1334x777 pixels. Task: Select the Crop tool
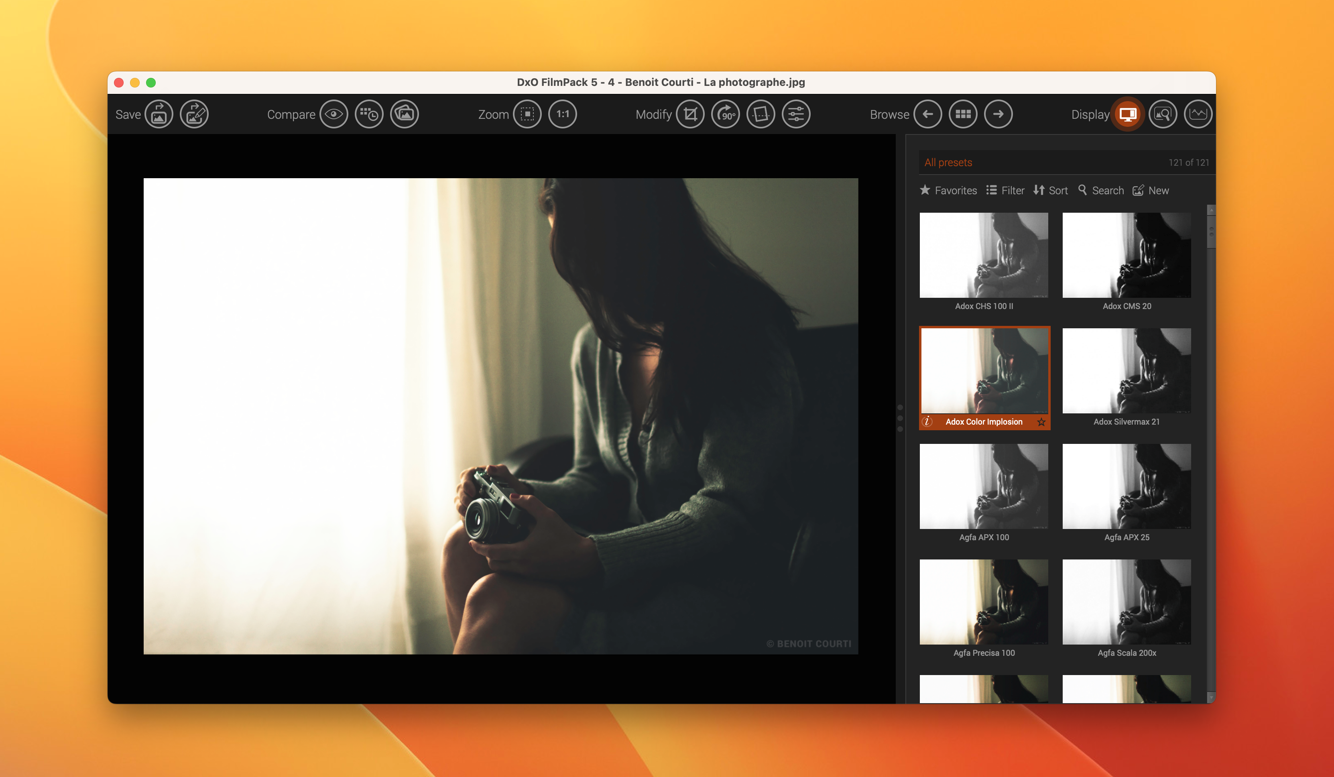pos(690,114)
